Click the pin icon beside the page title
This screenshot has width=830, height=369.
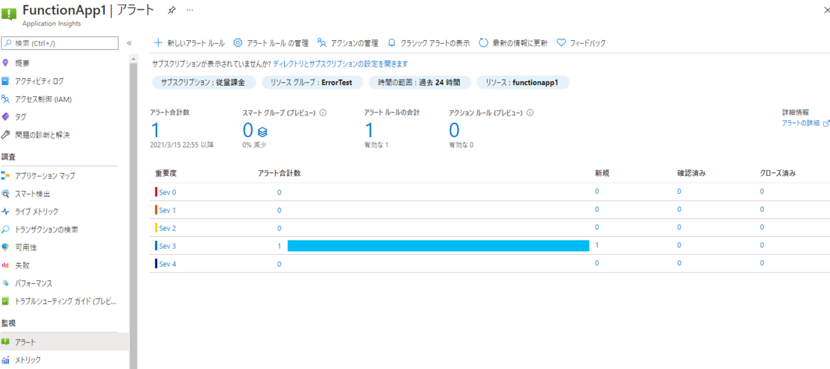click(172, 12)
